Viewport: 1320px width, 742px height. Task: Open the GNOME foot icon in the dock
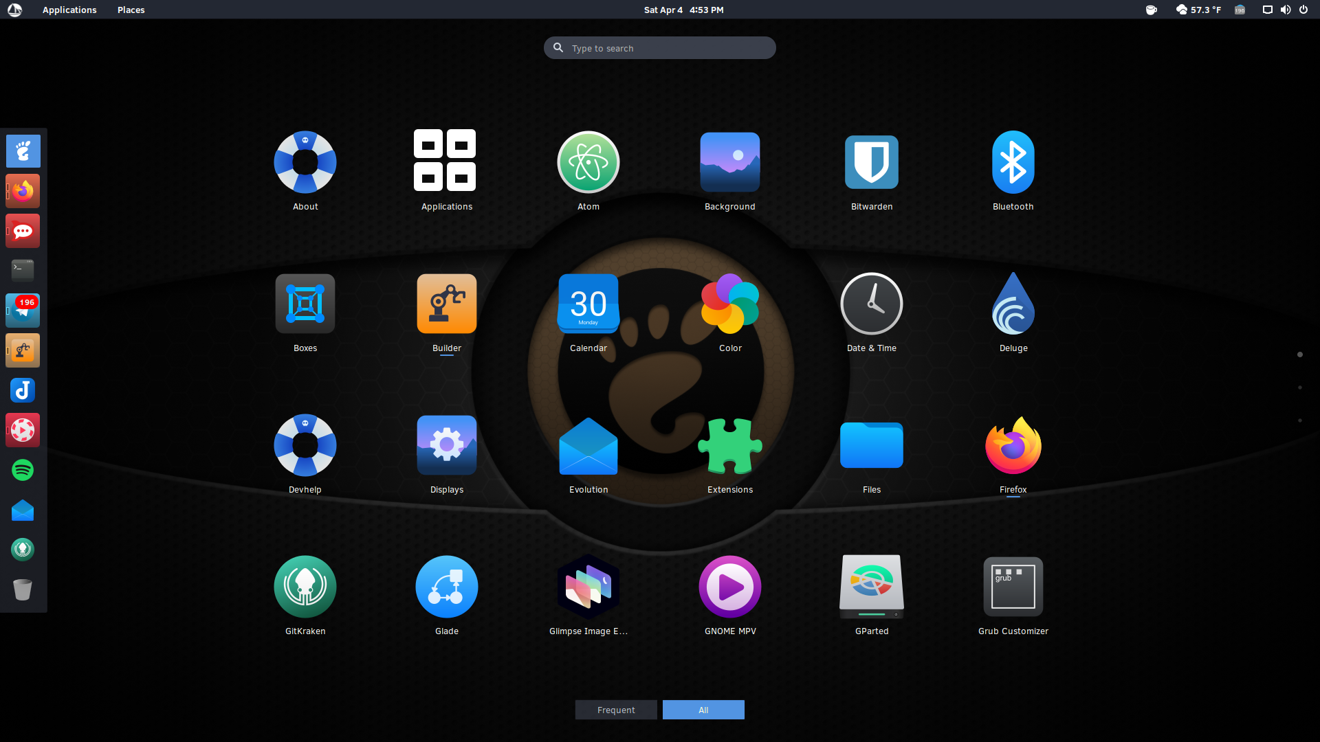tap(23, 151)
